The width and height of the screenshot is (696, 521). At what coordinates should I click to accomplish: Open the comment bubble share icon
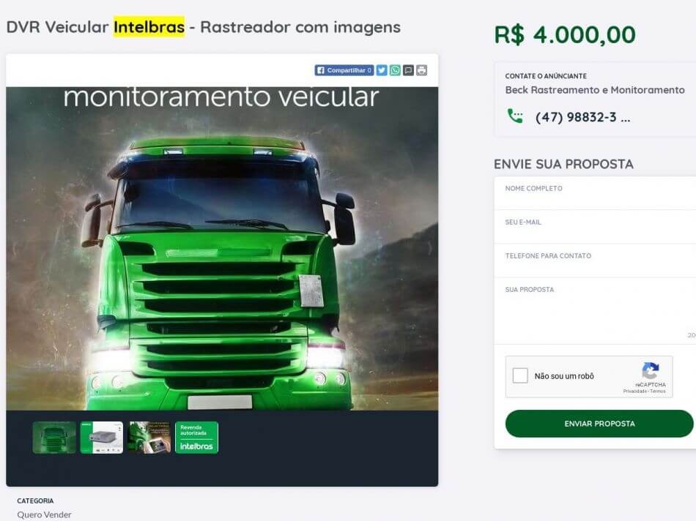click(x=408, y=70)
